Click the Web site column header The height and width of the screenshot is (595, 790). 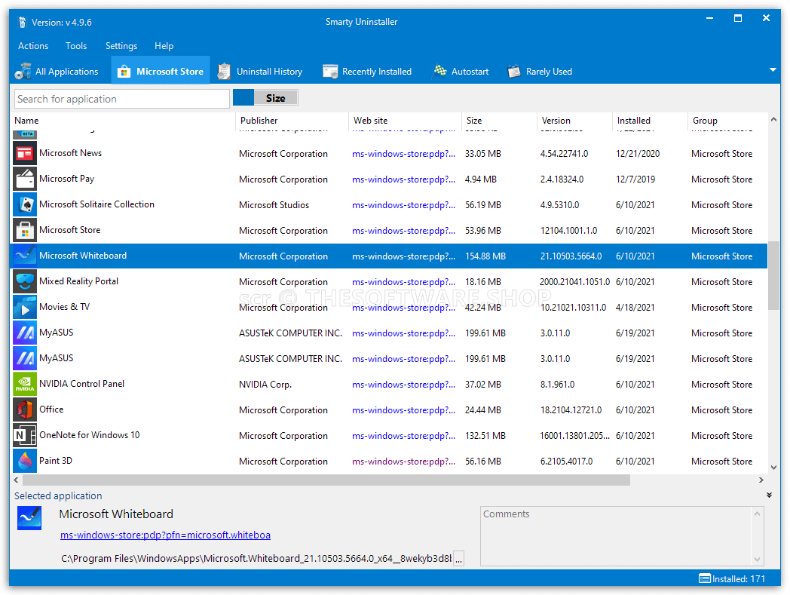click(406, 121)
